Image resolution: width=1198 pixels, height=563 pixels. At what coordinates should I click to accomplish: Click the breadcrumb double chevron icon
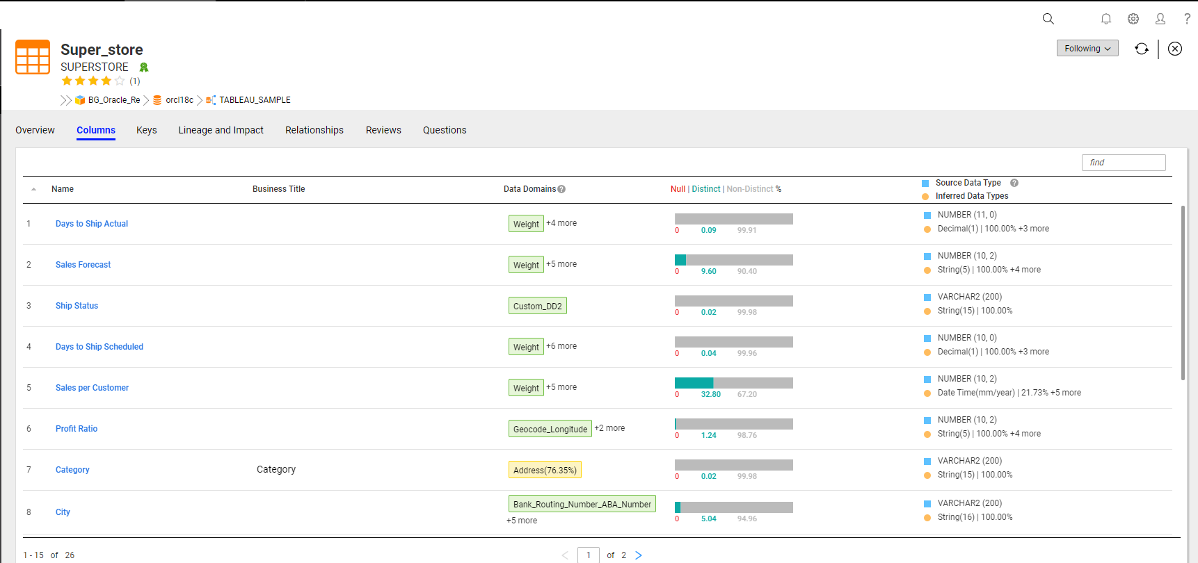click(x=65, y=100)
